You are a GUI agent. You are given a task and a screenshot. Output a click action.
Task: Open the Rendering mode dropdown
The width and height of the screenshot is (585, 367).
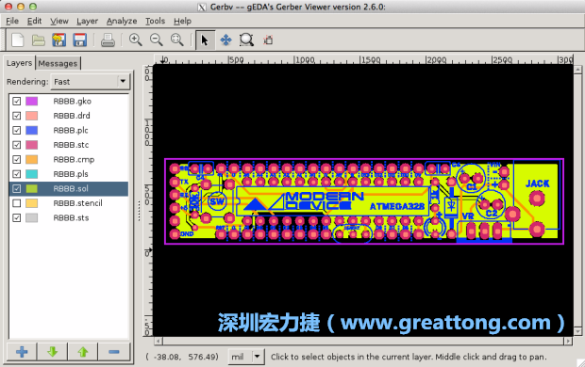91,82
